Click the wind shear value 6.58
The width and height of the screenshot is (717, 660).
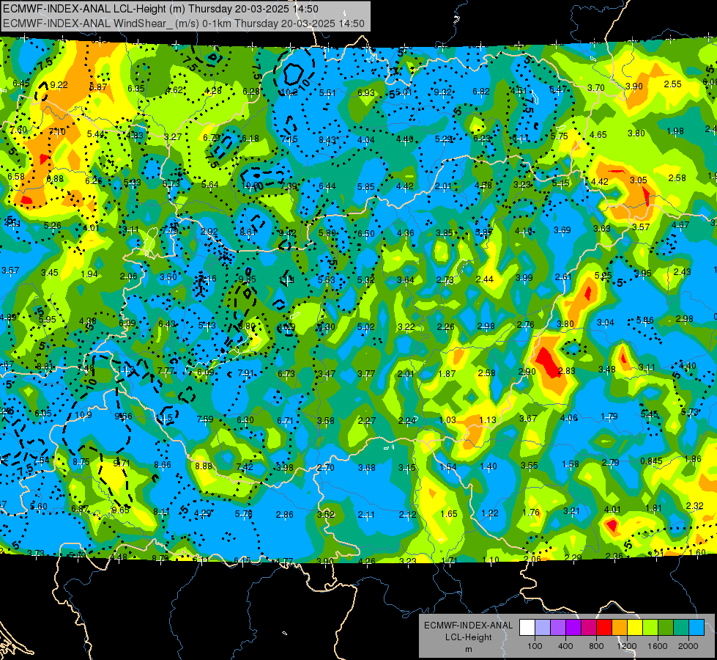16,177
